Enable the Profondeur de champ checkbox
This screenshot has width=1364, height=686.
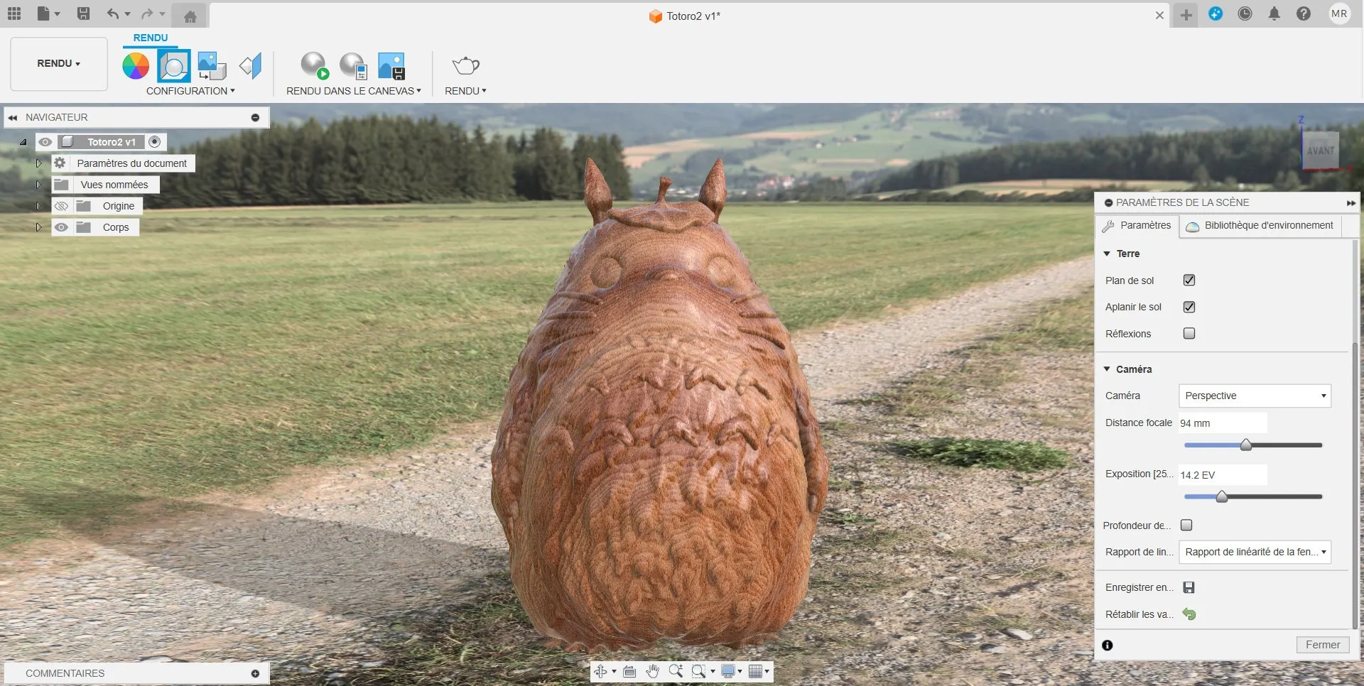click(1186, 525)
